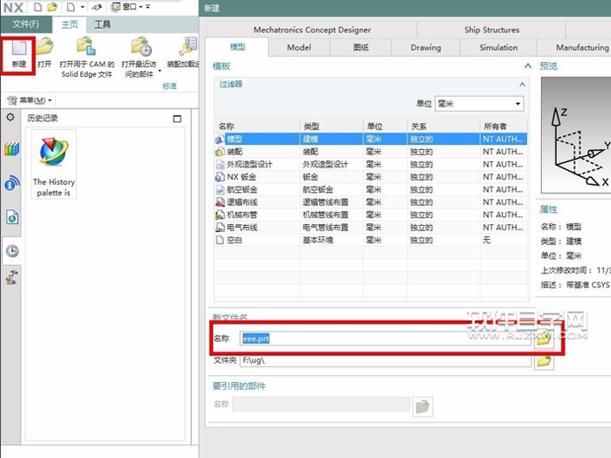The height and width of the screenshot is (458, 611).
Task: Switch to the Simulation tab
Action: tap(498, 48)
